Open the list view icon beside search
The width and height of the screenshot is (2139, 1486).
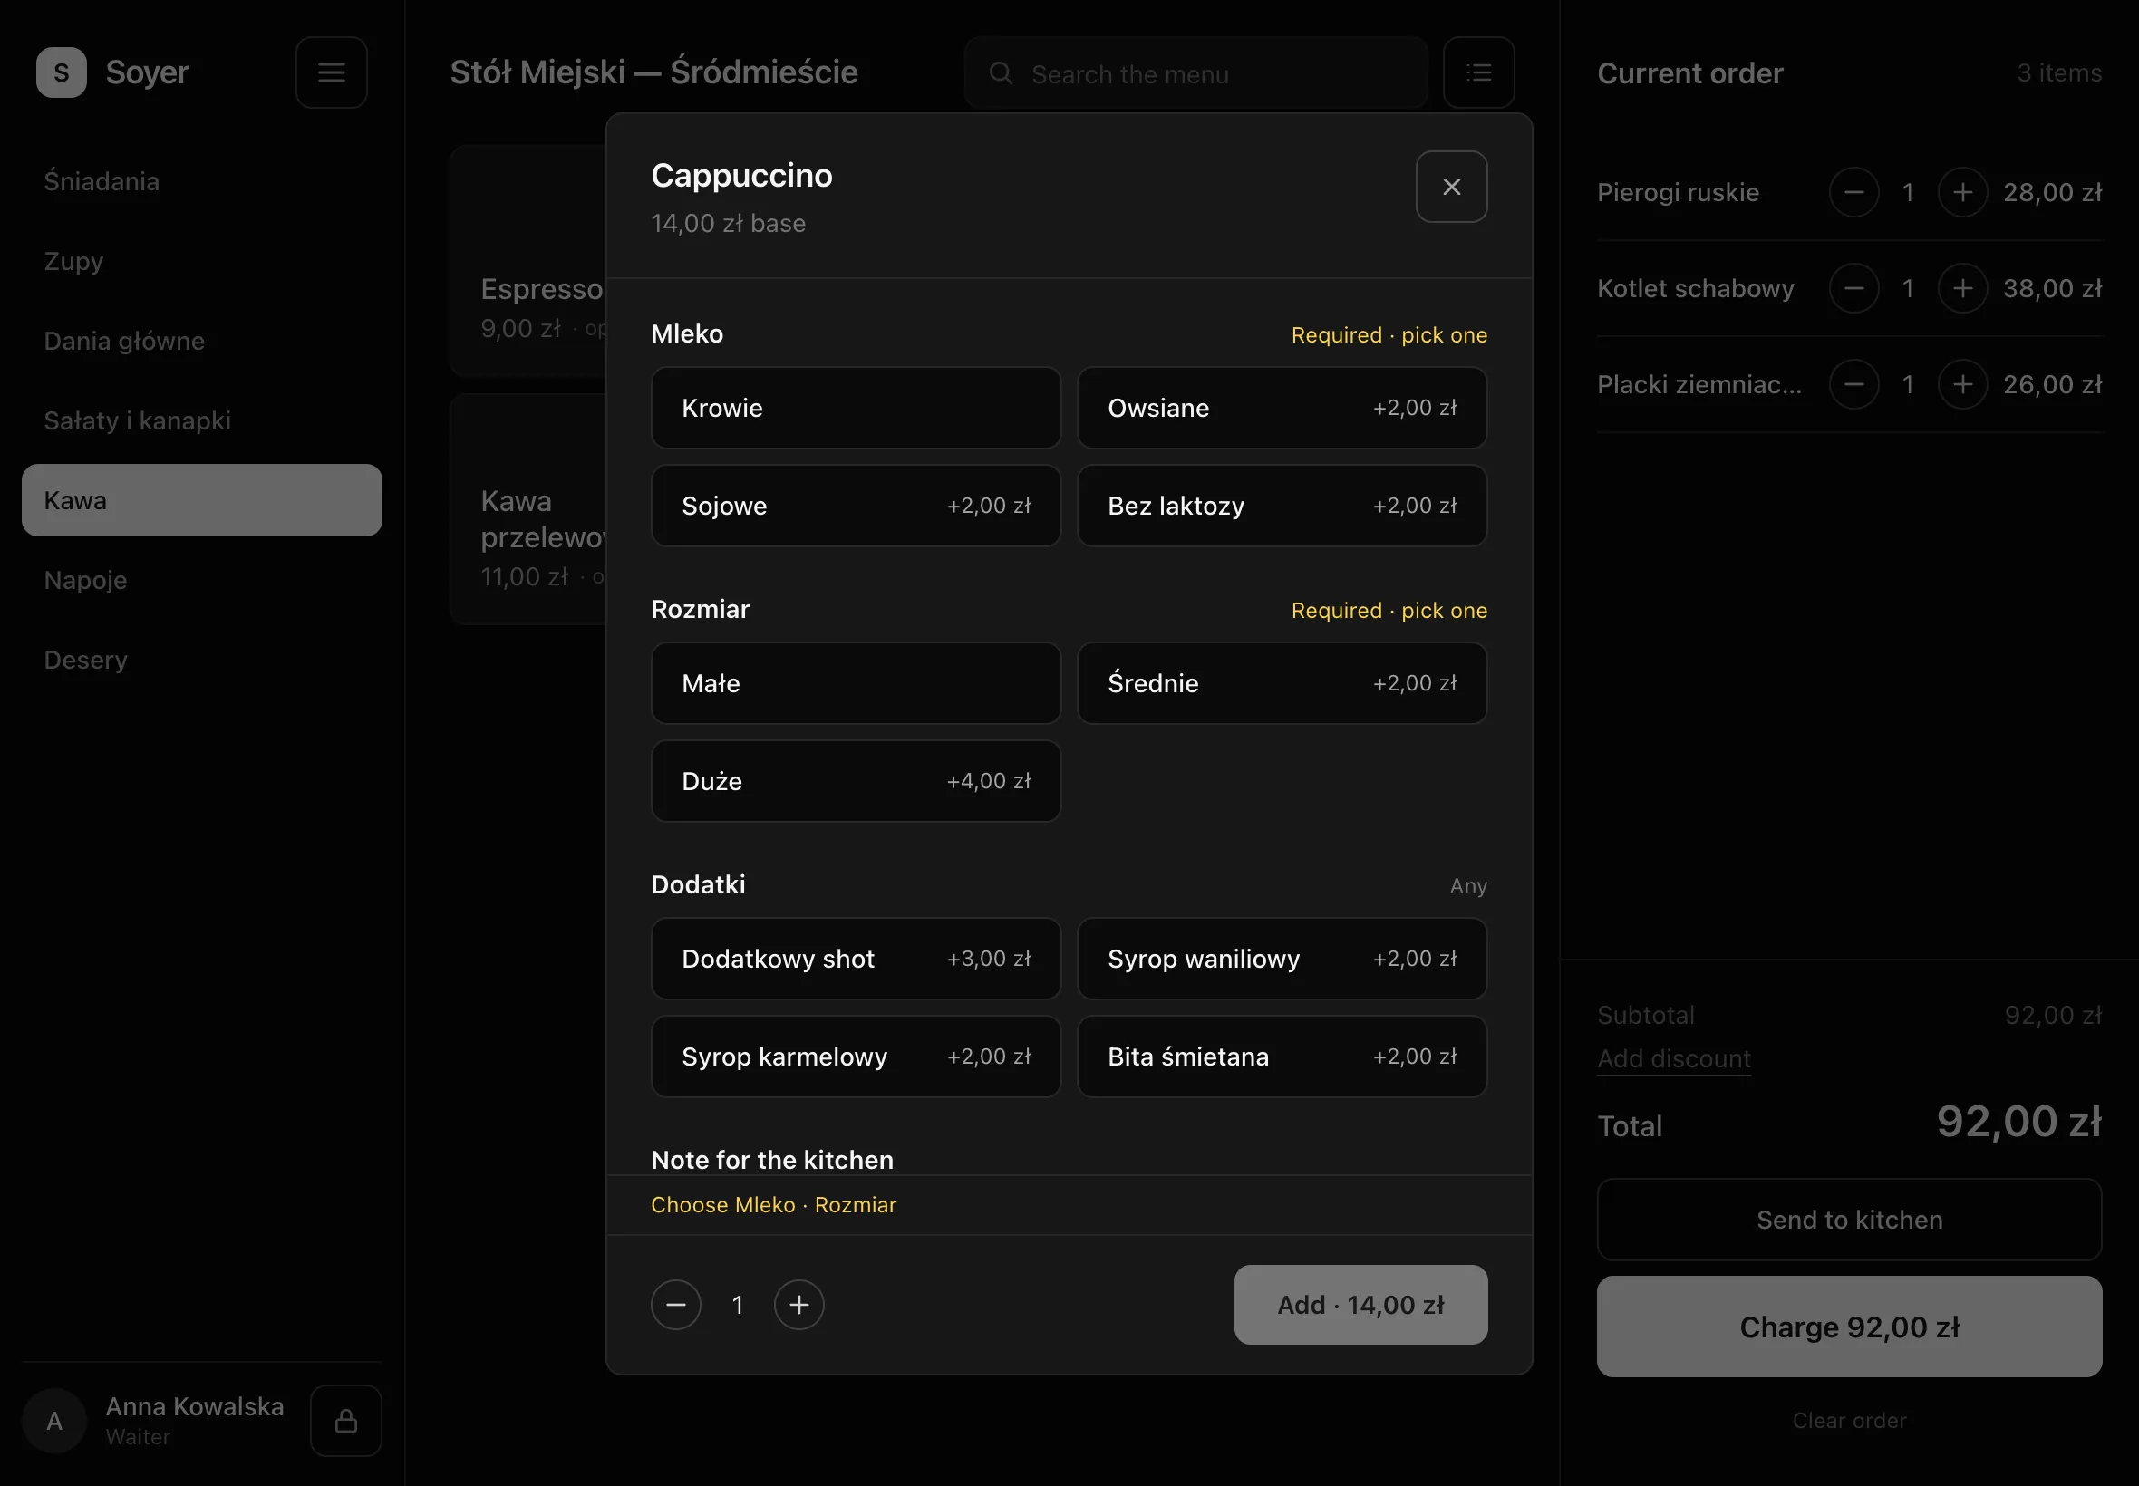[x=1479, y=72]
